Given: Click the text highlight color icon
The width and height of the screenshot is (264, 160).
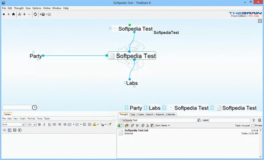Looking at the screenshot, I should tap(95, 124).
